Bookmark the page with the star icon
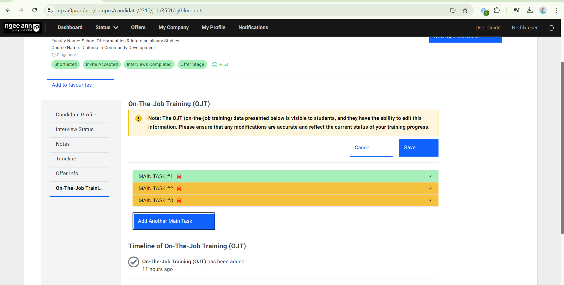This screenshot has width=564, height=285. [465, 10]
